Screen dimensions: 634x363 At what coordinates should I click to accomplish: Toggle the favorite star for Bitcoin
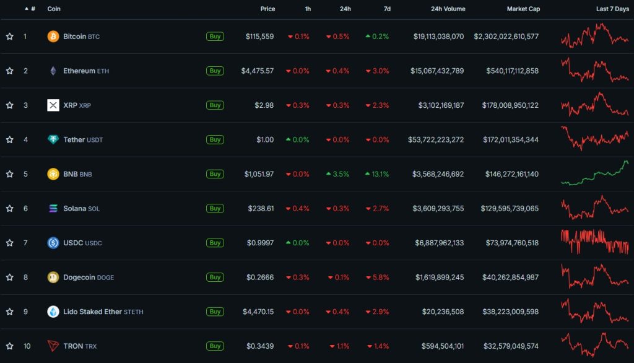(9, 37)
